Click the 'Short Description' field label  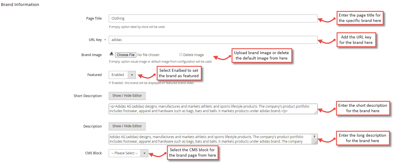coord(88,96)
